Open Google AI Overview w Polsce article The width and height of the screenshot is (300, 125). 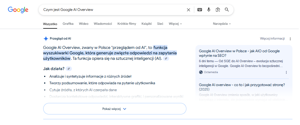click(239, 53)
